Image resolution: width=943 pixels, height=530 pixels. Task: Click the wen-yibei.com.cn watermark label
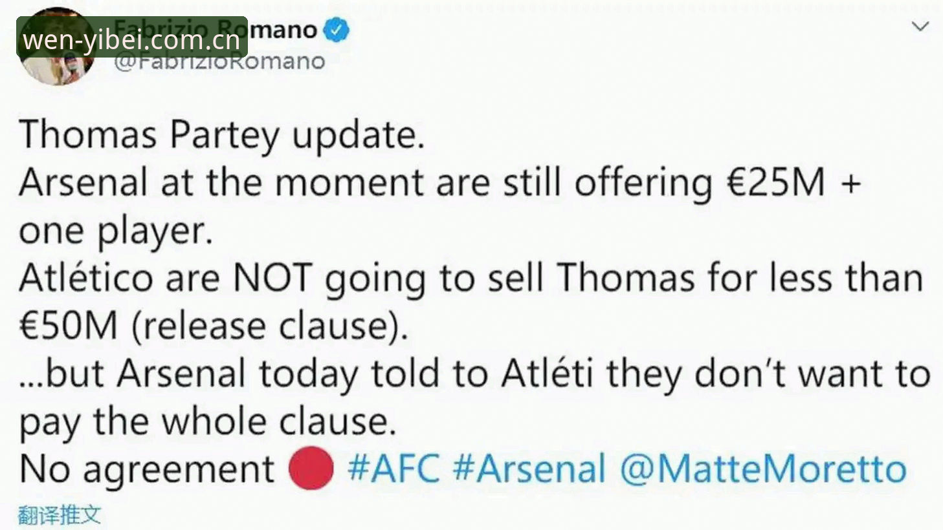(x=132, y=38)
